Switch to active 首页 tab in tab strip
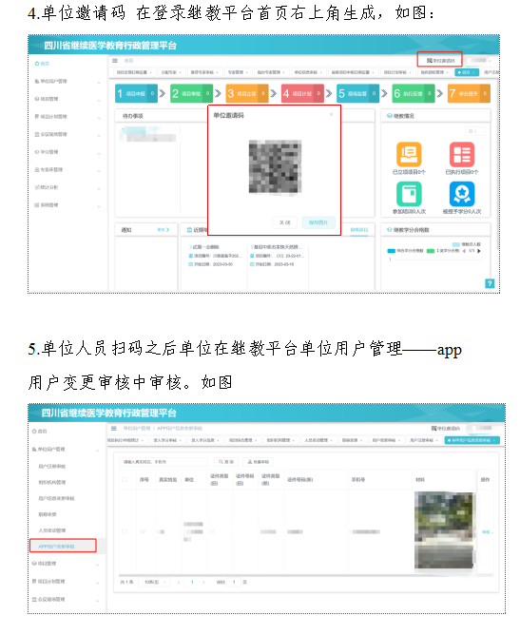Screen dimensions: 520x635 click(467, 72)
